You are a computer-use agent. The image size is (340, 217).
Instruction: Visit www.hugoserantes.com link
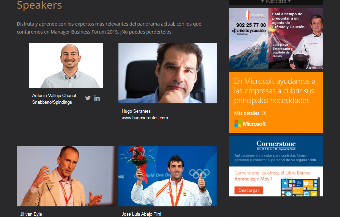point(145,118)
